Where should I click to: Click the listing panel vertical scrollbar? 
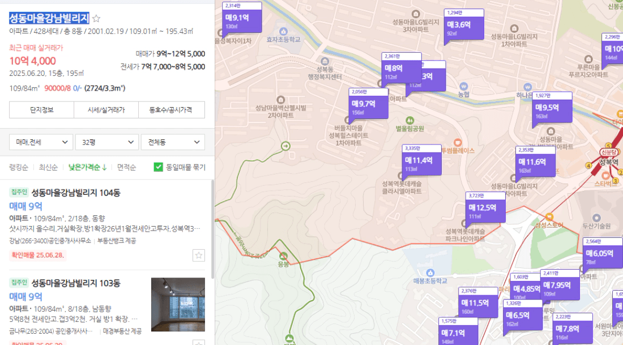point(212,229)
